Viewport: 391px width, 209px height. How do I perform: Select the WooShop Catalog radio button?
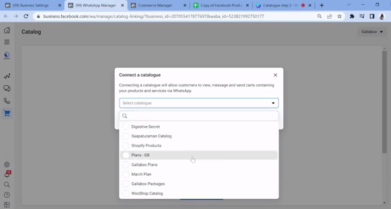pyautogui.click(x=126, y=193)
